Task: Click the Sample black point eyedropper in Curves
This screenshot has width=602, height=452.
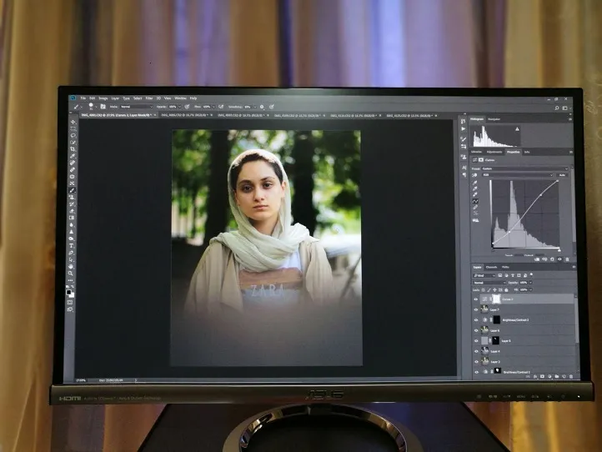Action: [475, 183]
